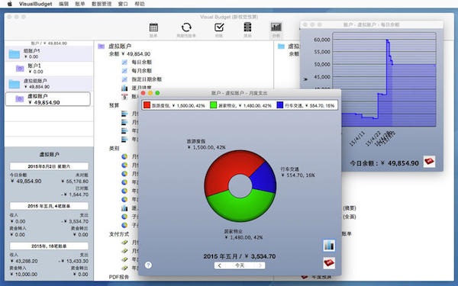Select the blue slice of the donut chart
Viewport: 458px width, 286px height.
[x=264, y=178]
